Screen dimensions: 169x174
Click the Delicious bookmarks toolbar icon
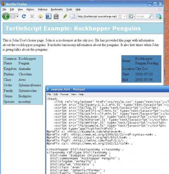tap(48, 16)
